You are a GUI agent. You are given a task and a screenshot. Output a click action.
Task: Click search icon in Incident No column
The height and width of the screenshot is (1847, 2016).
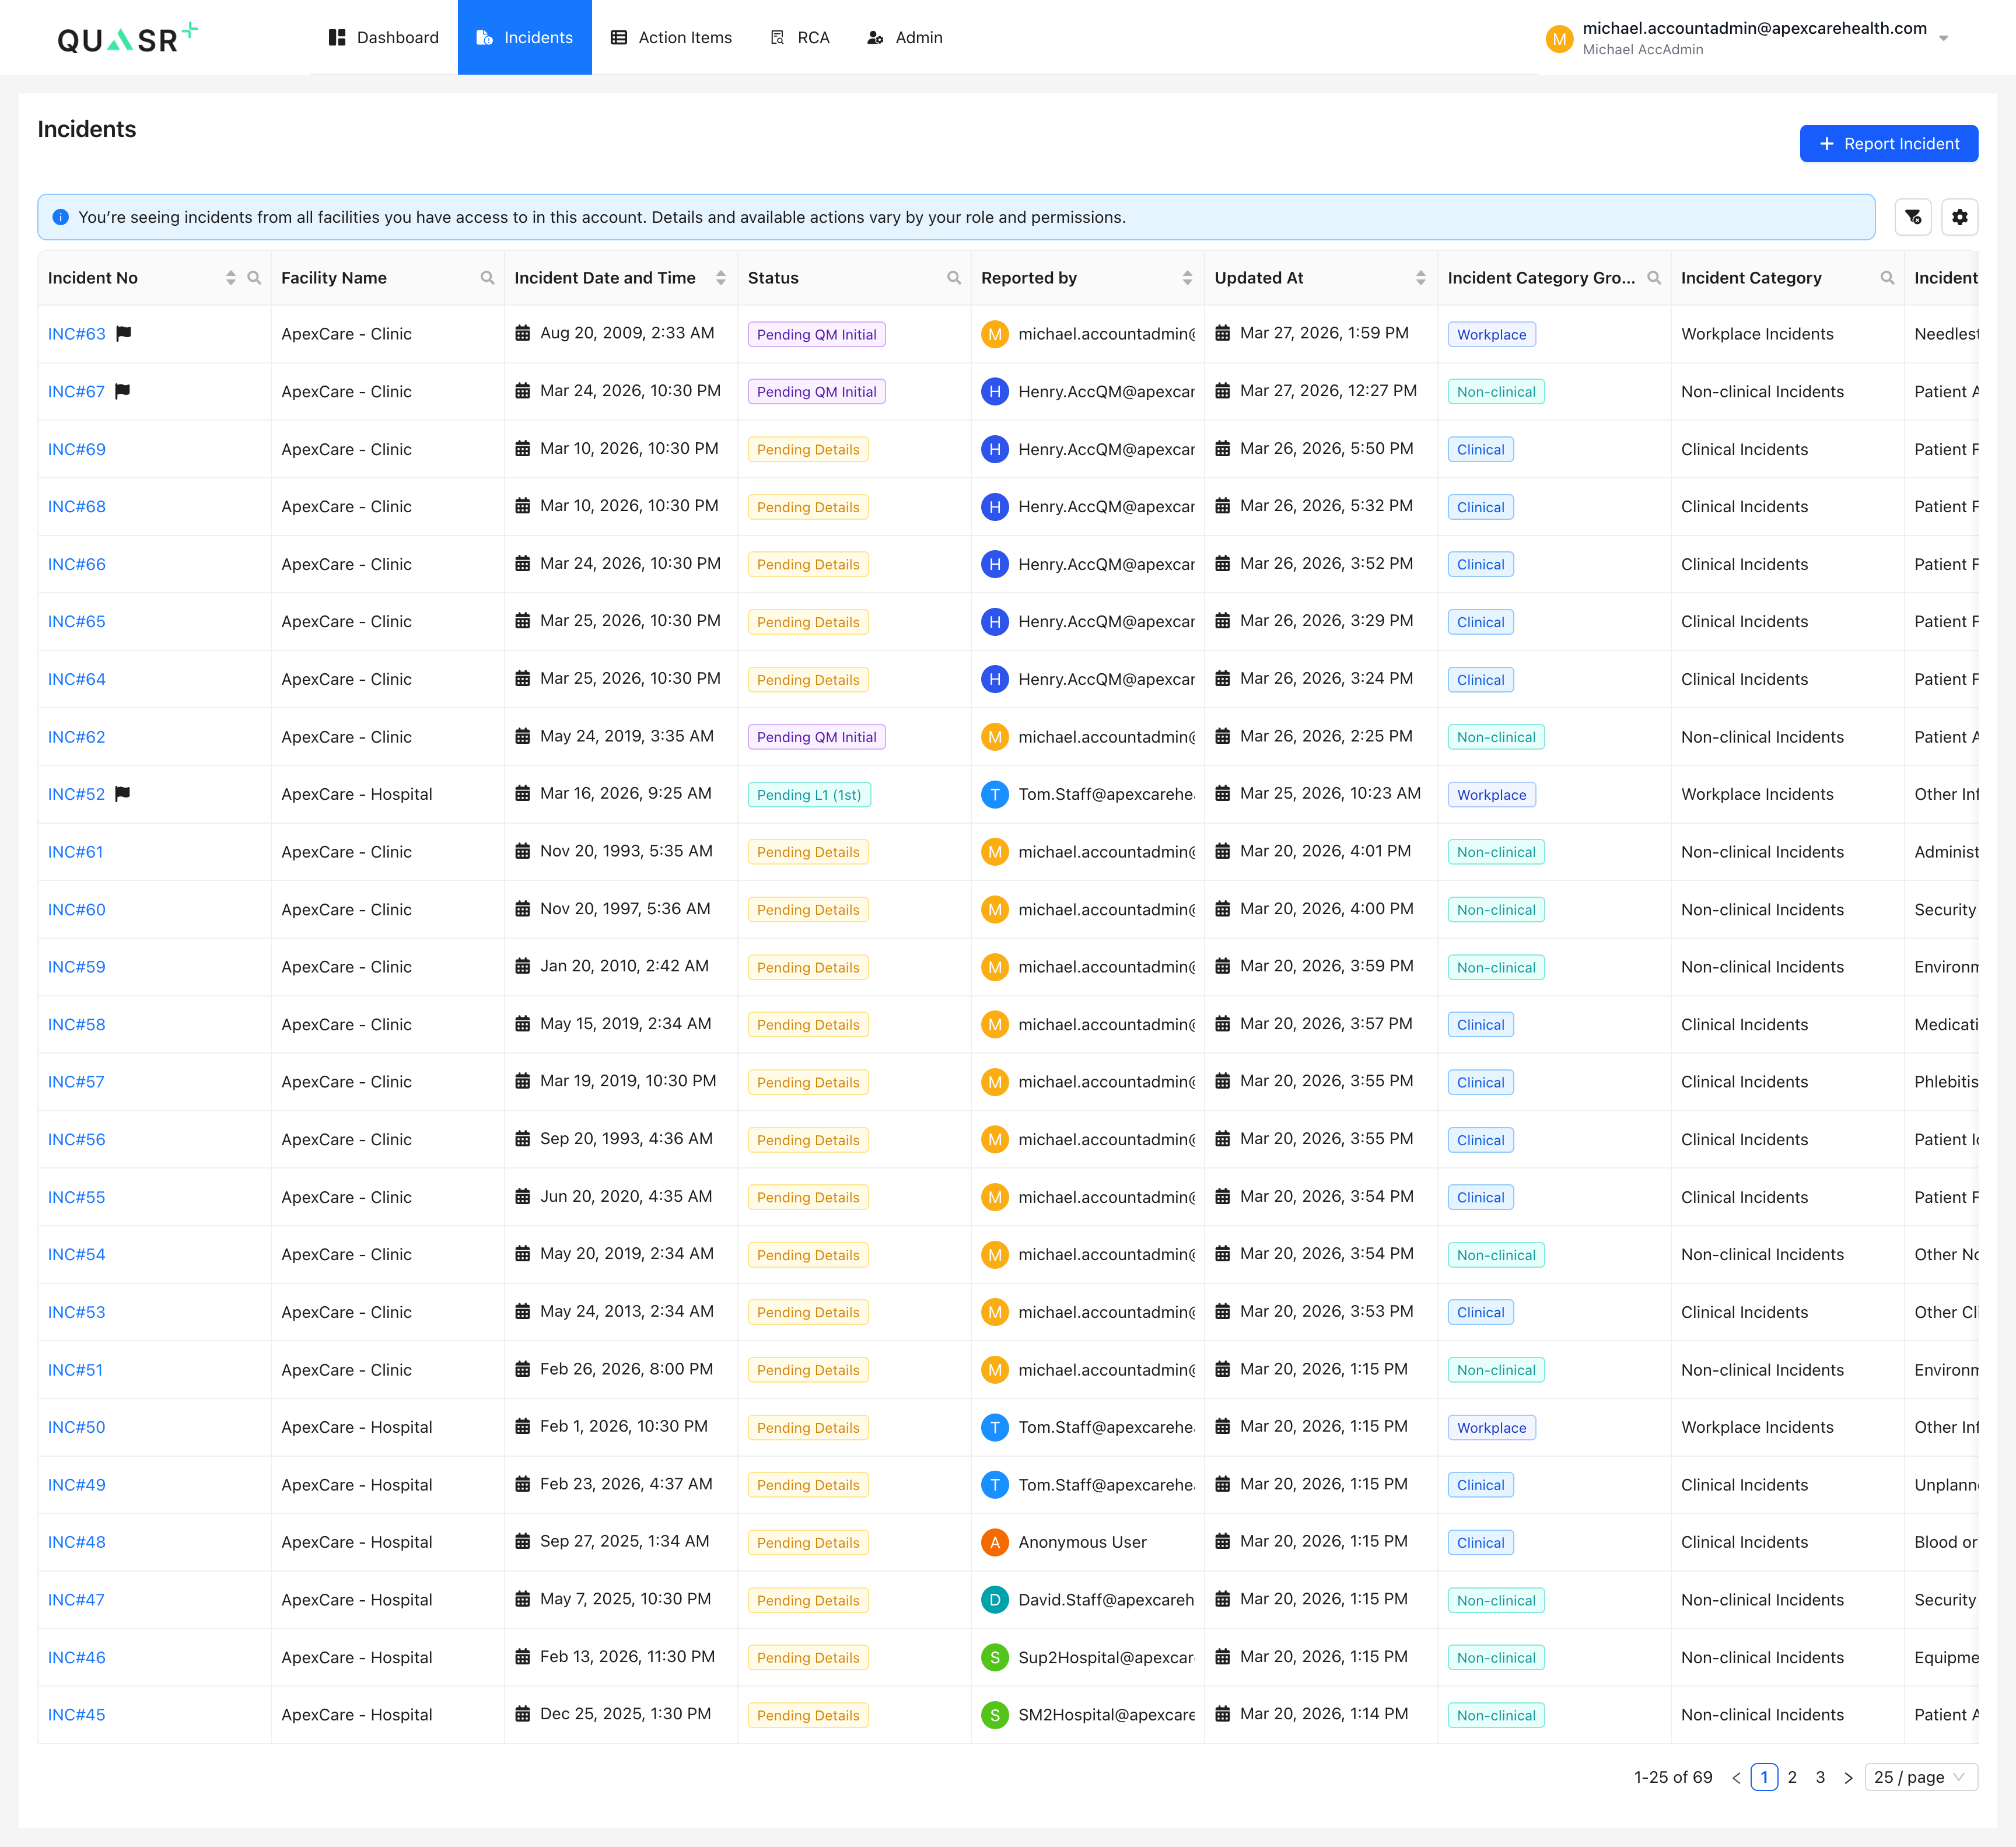(x=254, y=278)
